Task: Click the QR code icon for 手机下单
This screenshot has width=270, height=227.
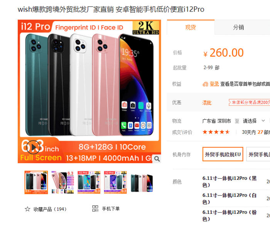Action: [x=95, y=208]
